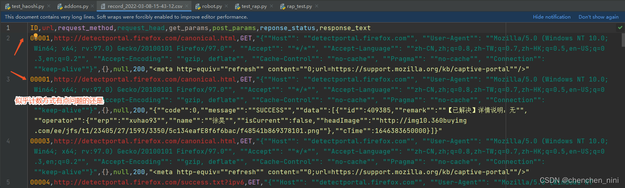
Task: Click the green inspection checkmark icon
Action: pos(620,28)
